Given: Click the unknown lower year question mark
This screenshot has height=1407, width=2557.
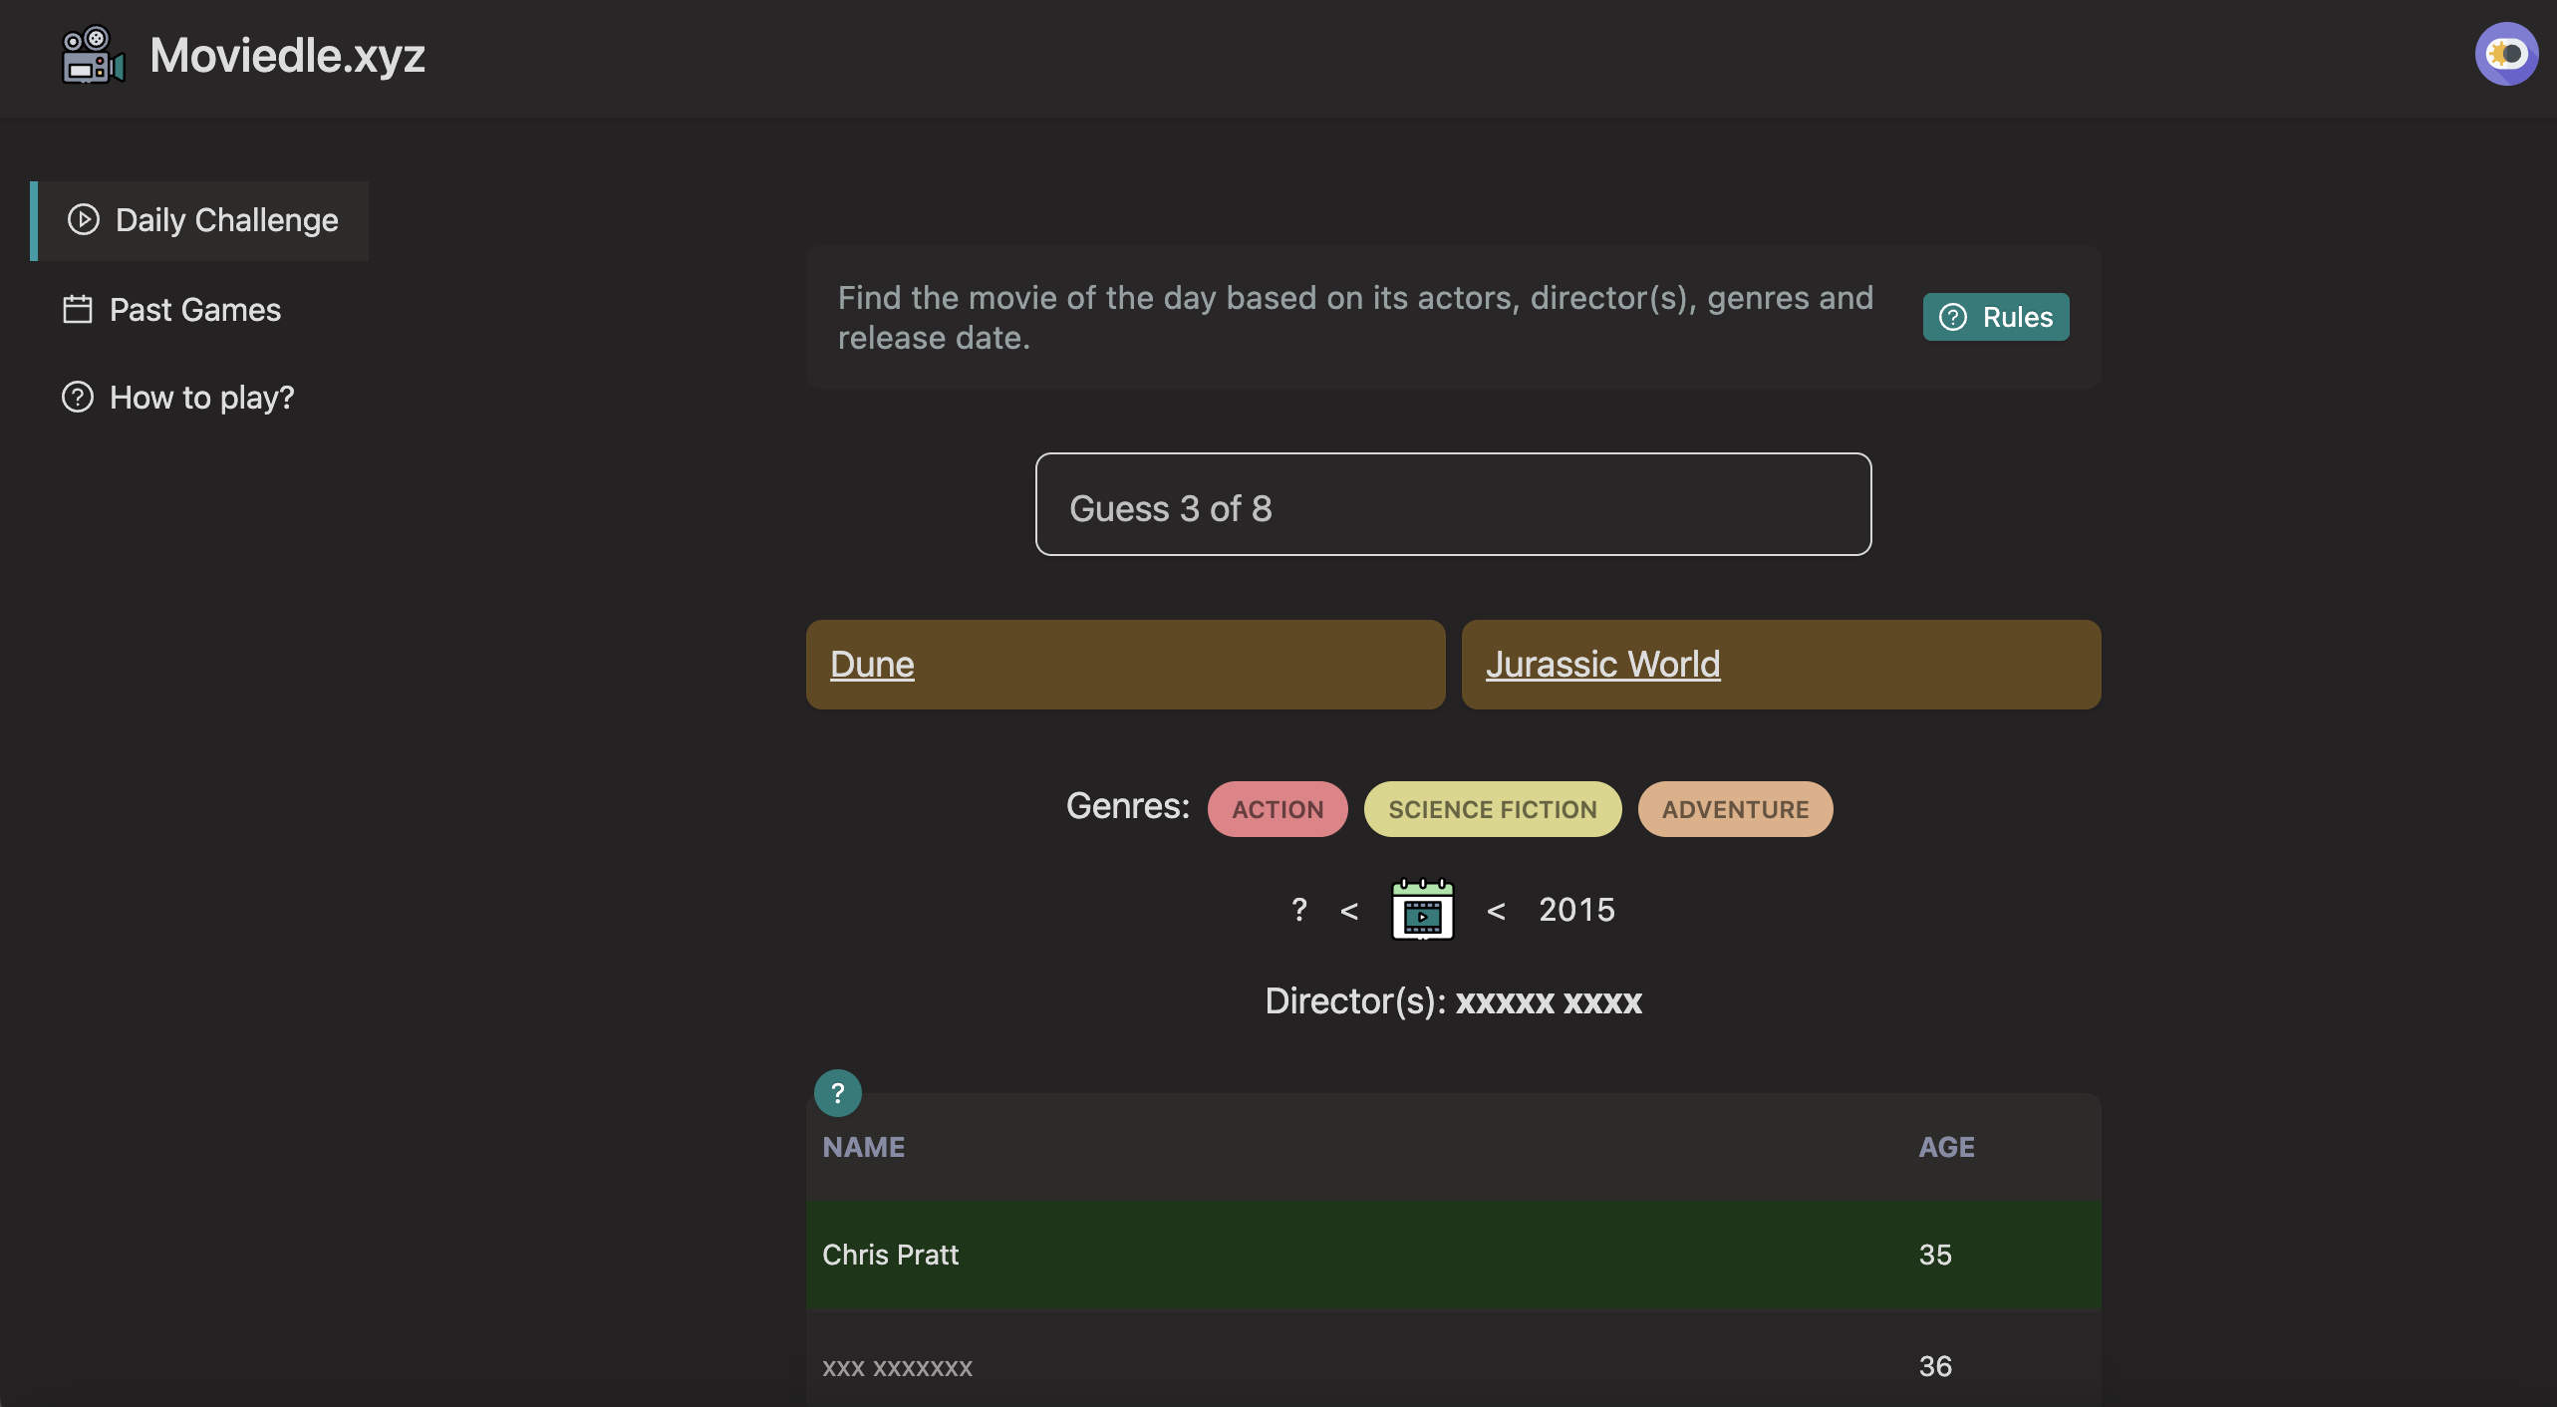Looking at the screenshot, I should (x=1298, y=910).
